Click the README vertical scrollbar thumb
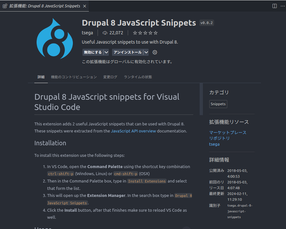Image resolution: width=286 pixels, height=229 pixels. coord(201,99)
